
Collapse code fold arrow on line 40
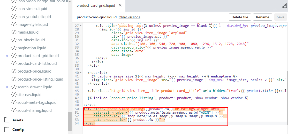pos(81,73)
